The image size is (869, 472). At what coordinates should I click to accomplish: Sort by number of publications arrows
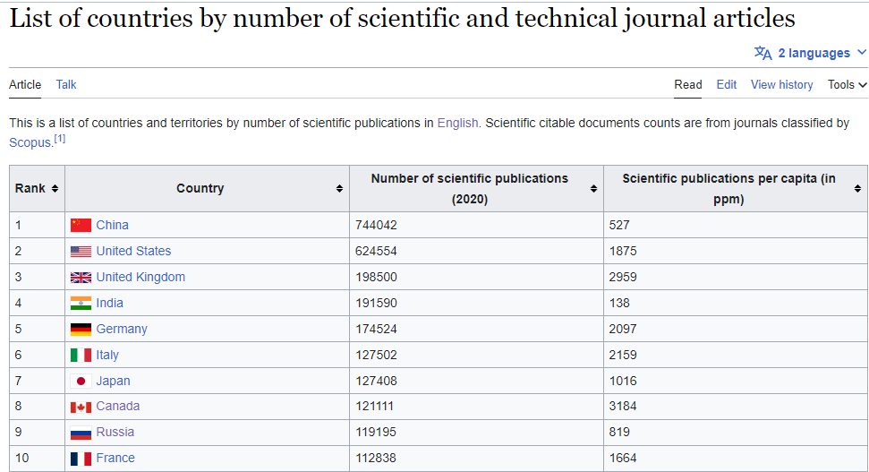[x=593, y=189]
